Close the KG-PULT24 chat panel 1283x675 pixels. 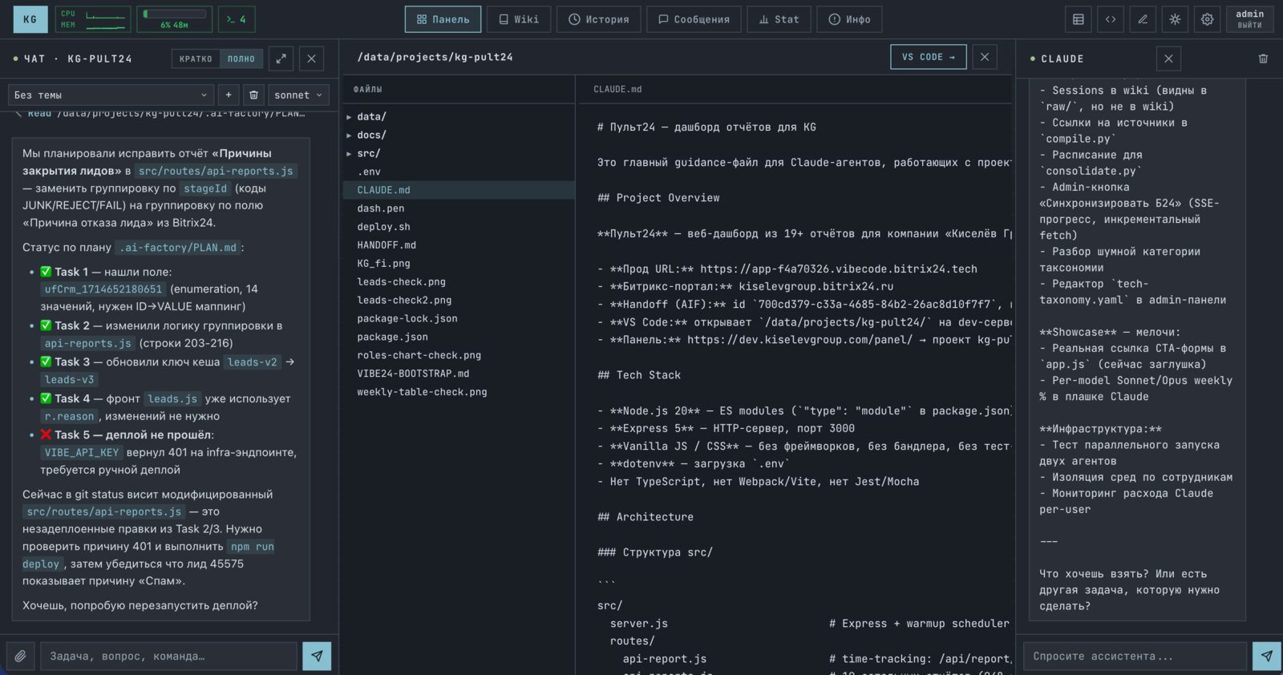tap(312, 59)
